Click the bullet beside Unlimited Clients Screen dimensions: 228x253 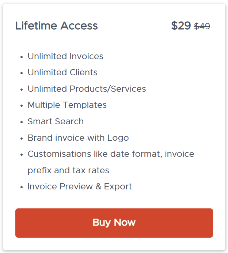click(x=20, y=73)
